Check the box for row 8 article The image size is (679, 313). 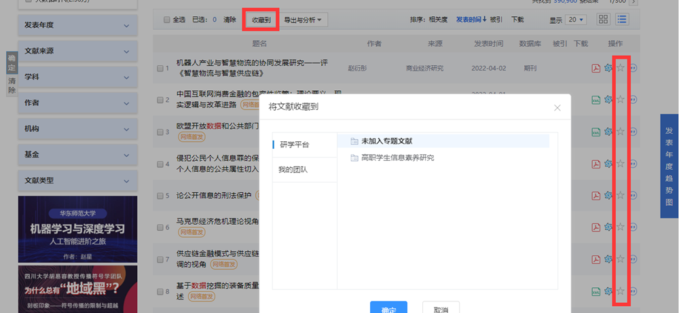tap(160, 292)
